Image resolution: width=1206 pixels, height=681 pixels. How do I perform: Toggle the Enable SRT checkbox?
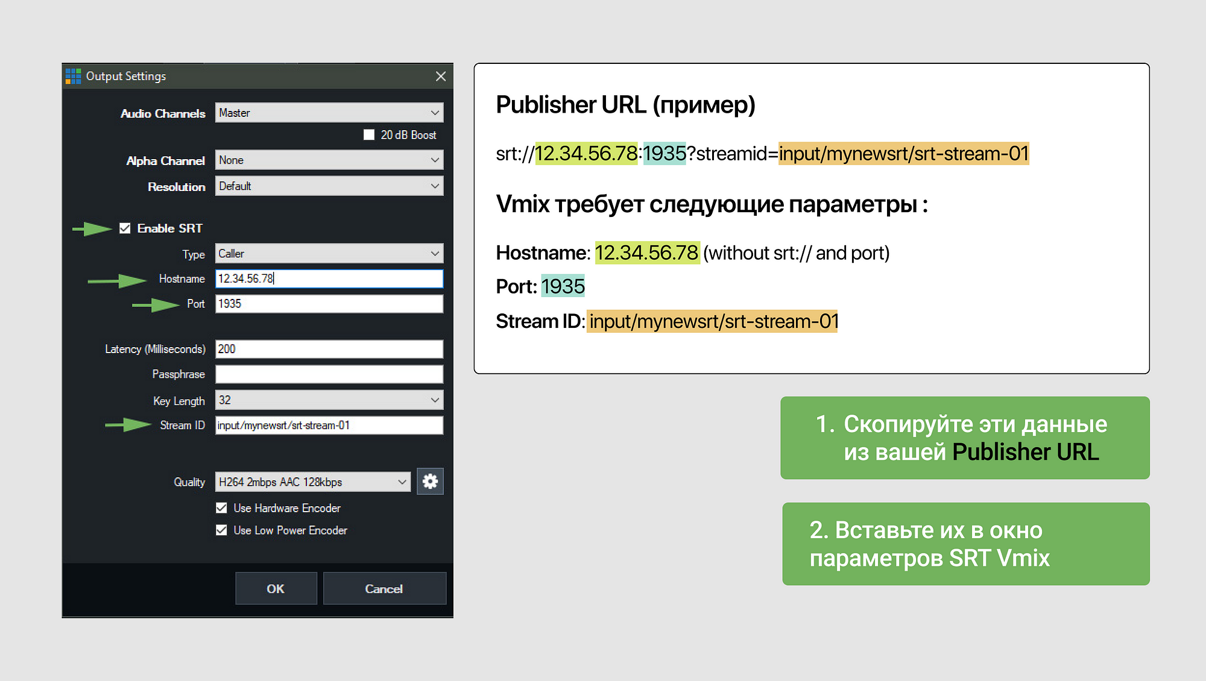125,228
